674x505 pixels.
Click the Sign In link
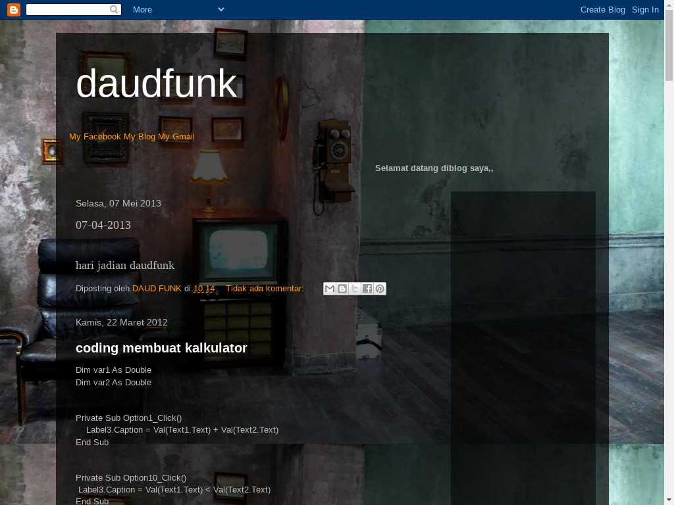click(x=645, y=9)
